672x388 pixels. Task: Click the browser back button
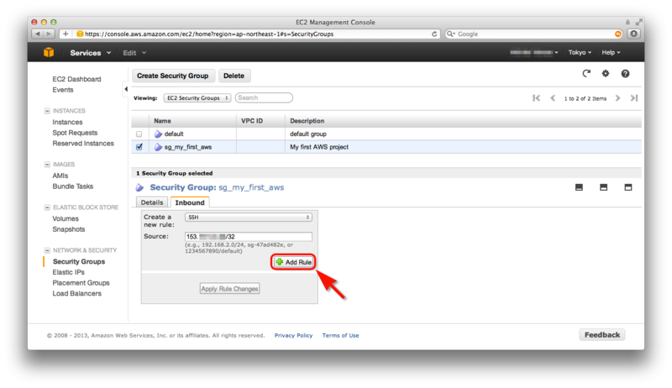tap(38, 34)
